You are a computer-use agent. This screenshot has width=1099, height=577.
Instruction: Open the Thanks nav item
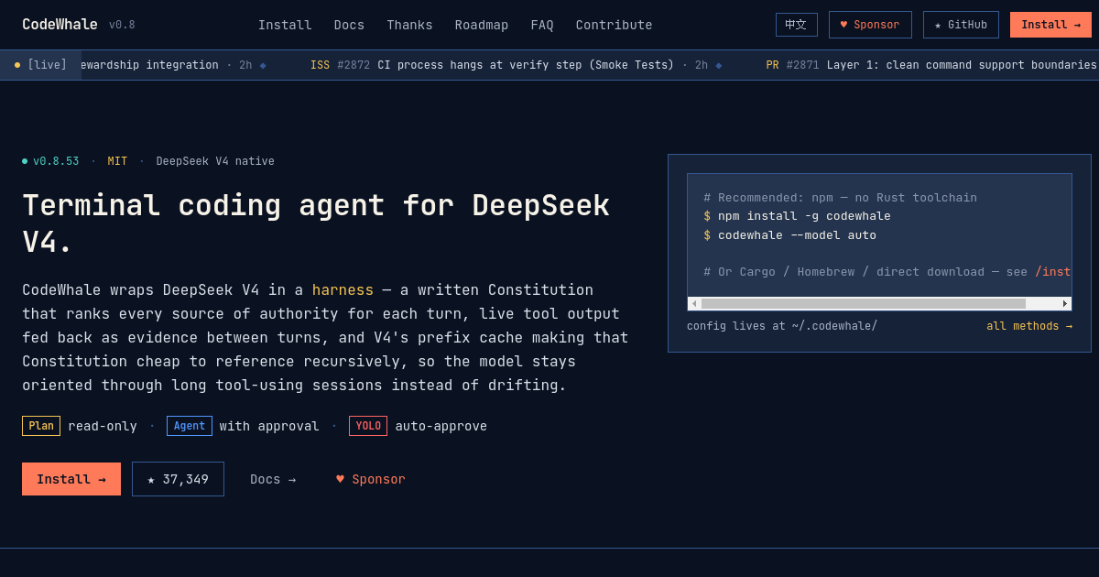409,25
